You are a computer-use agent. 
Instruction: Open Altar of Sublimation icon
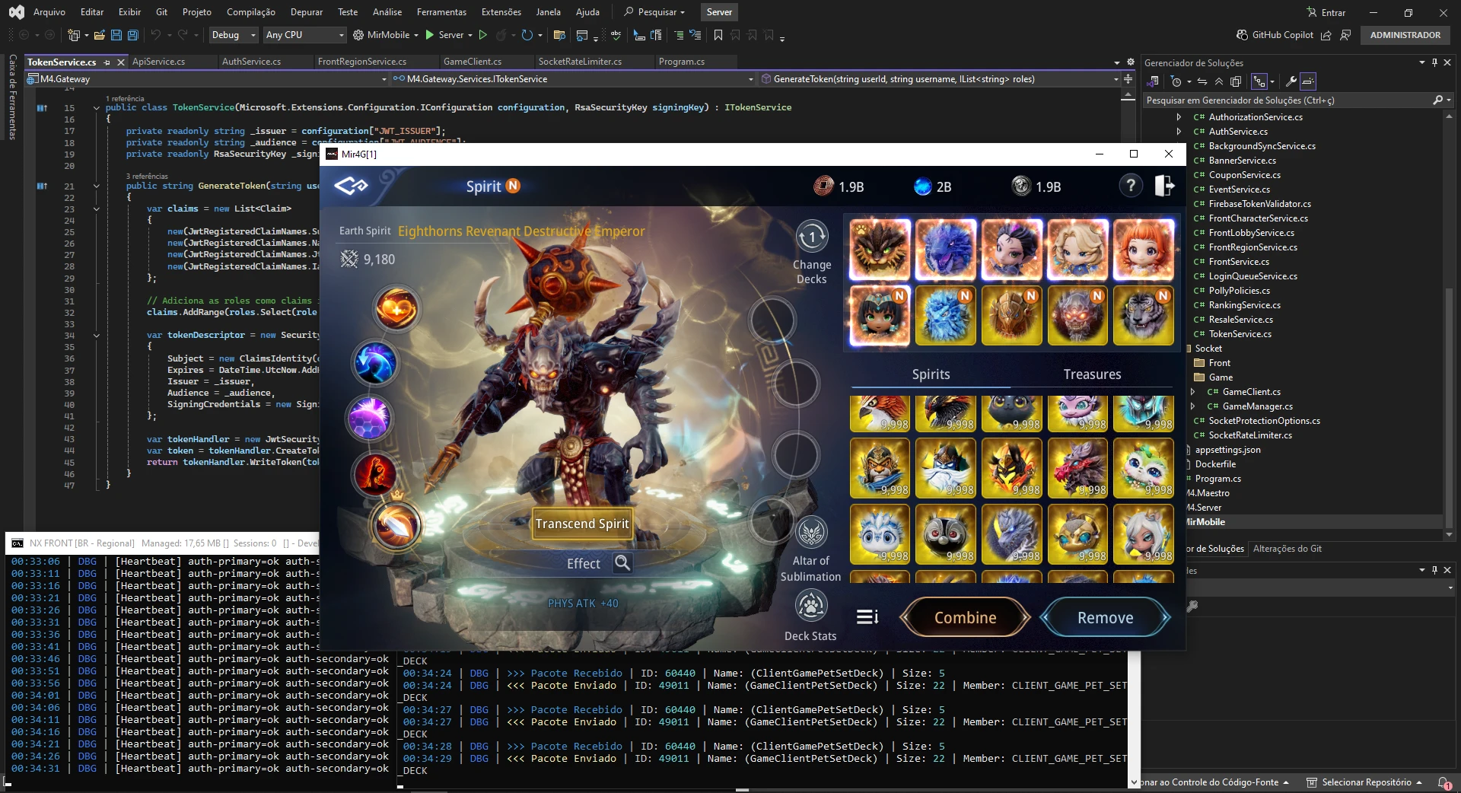[x=811, y=532]
